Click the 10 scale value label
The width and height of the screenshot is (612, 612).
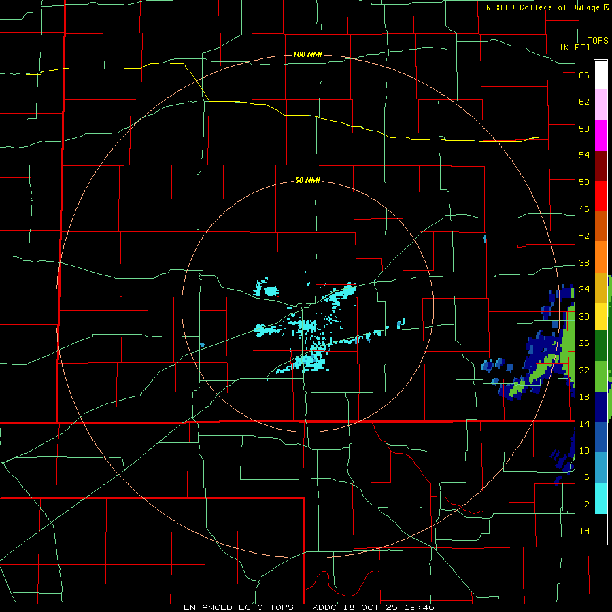(x=584, y=451)
